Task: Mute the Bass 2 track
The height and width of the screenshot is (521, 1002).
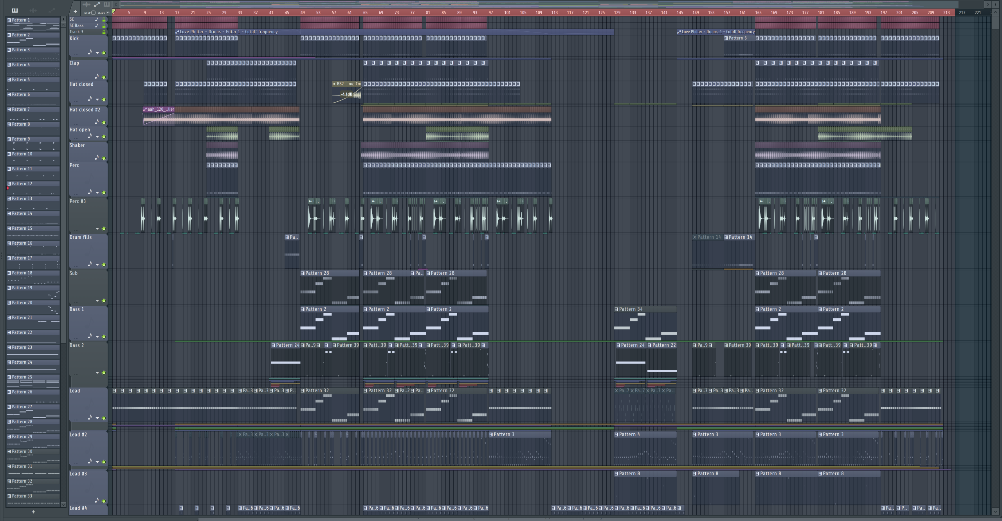Action: 104,373
